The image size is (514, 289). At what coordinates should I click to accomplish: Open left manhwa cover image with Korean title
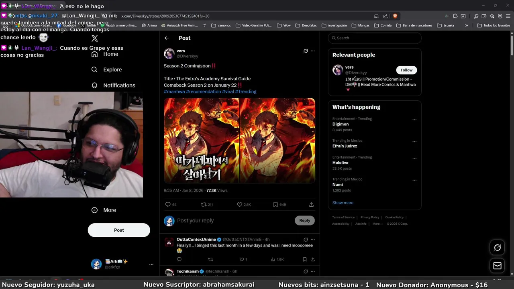(x=201, y=140)
